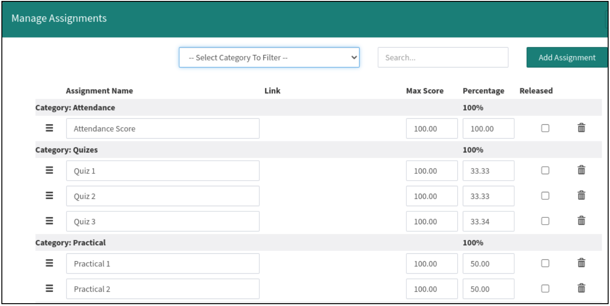Toggle Released checkbox for Attendance Score
This screenshot has width=610, height=306.
pos(545,129)
